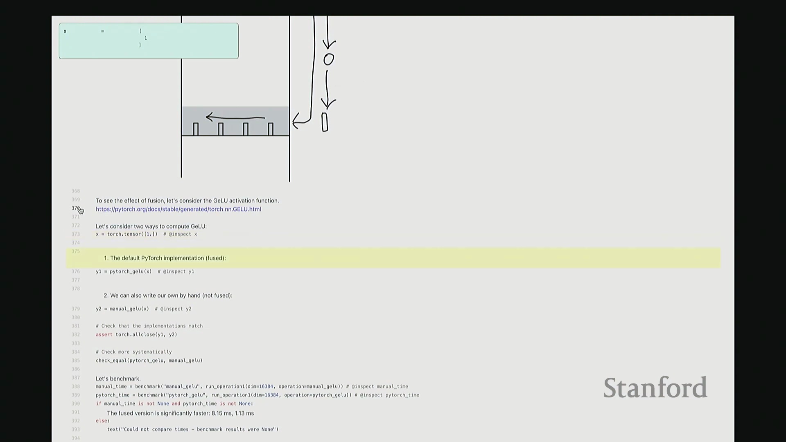Click the left-pointing arrow inside gray box
Image resolution: width=786 pixels, height=442 pixels.
point(235,118)
